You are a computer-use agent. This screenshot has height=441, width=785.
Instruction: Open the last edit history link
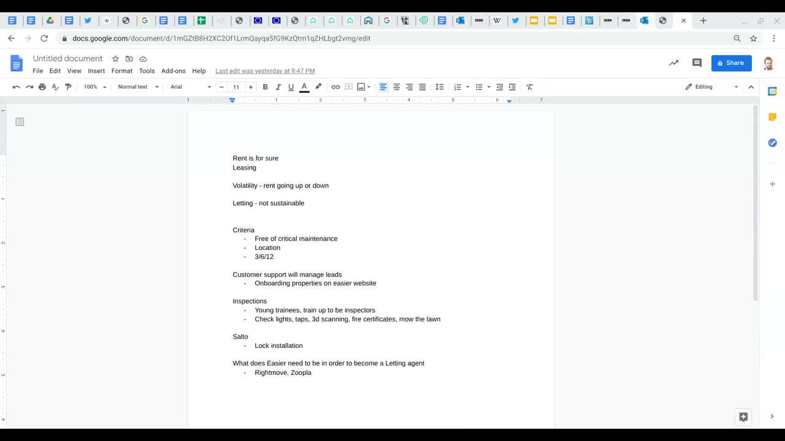265,71
